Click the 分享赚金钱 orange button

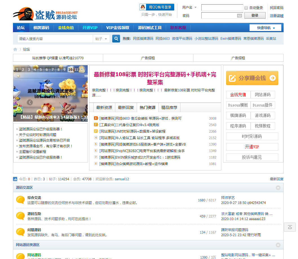[252, 78]
